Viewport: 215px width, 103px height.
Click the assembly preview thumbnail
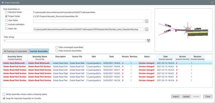(184, 30)
